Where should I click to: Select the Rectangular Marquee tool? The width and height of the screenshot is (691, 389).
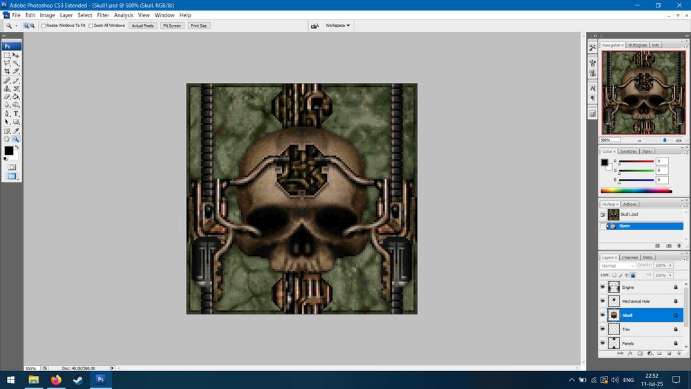click(7, 55)
